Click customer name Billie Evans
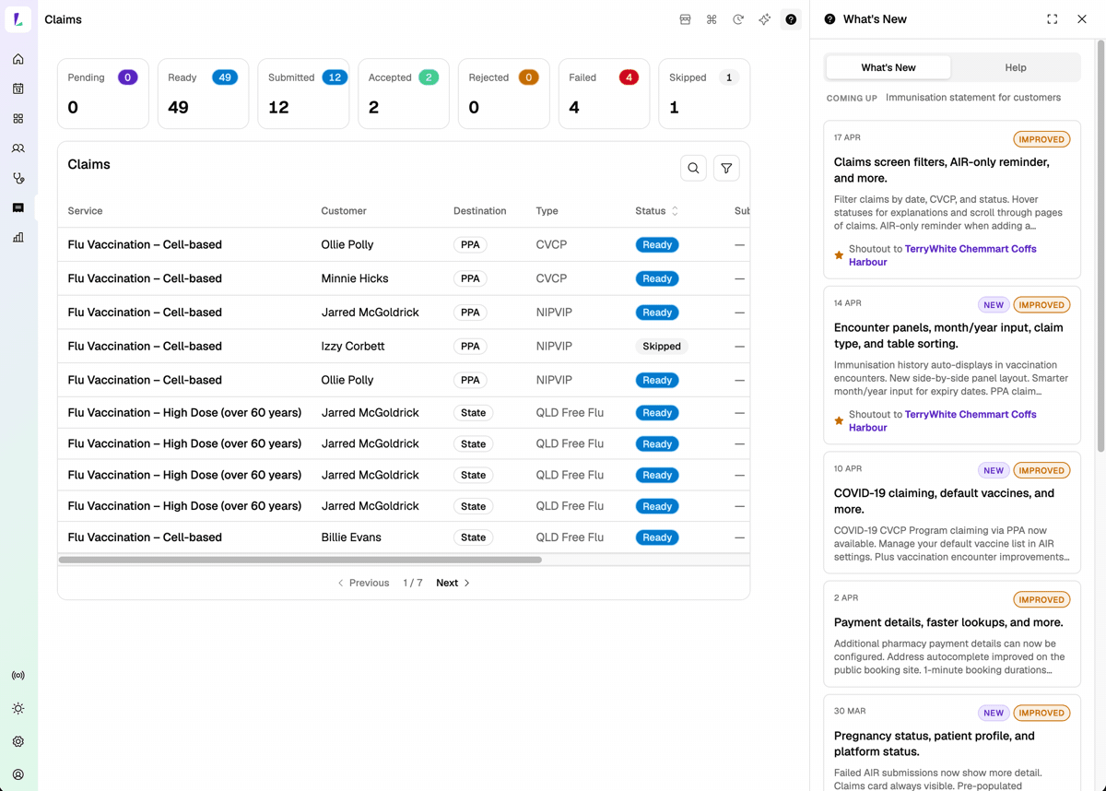 pyautogui.click(x=351, y=537)
